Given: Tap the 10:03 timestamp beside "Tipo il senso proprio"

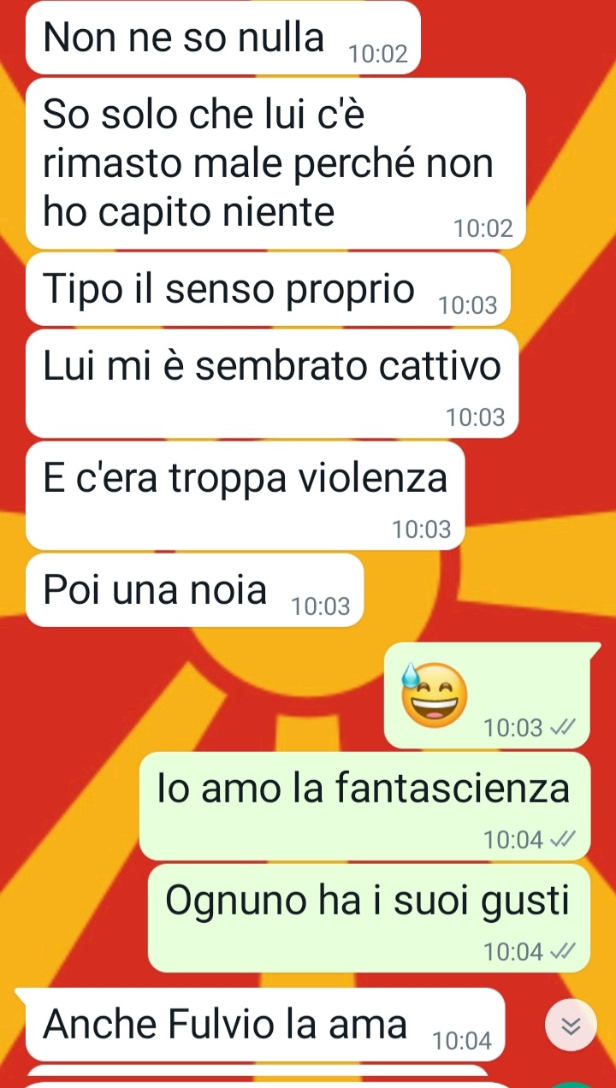Looking at the screenshot, I should point(467,306).
